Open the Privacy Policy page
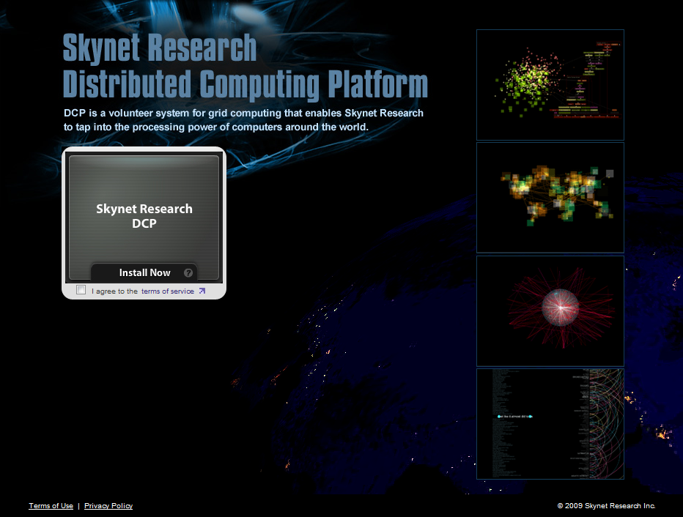The image size is (683, 517). coord(108,505)
